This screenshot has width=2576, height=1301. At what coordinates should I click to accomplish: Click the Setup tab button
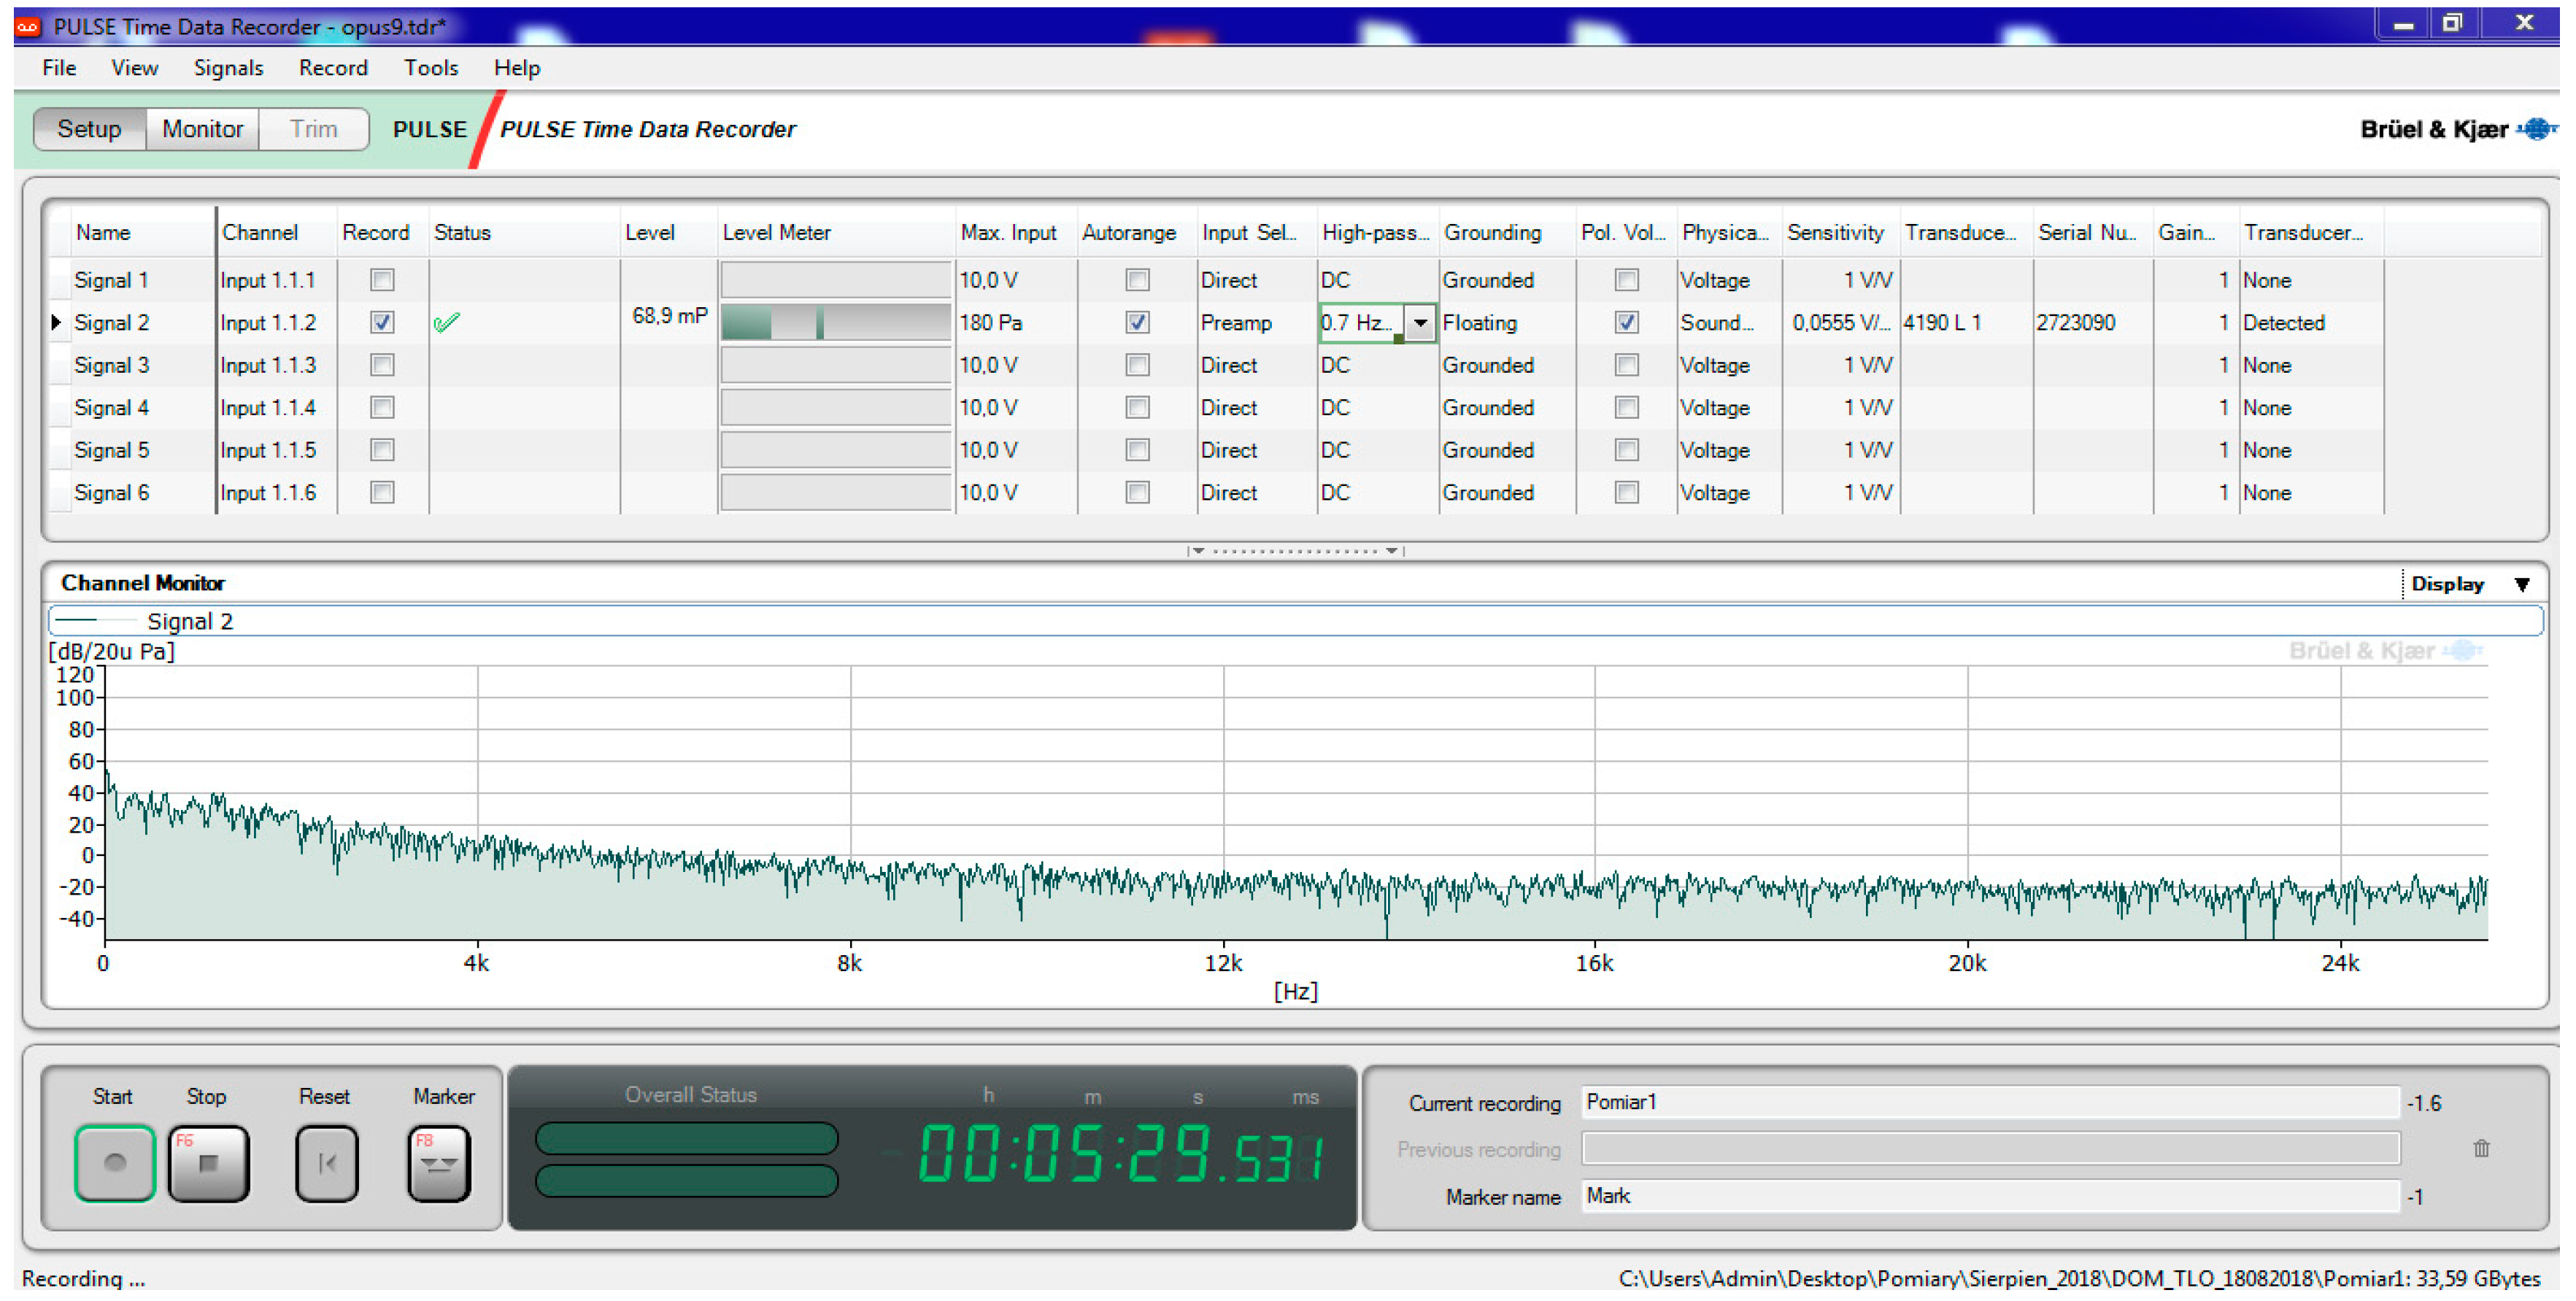click(89, 129)
